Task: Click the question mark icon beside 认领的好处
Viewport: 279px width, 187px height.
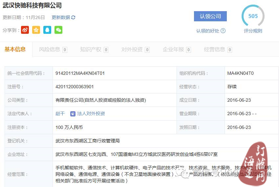Action: (223, 31)
